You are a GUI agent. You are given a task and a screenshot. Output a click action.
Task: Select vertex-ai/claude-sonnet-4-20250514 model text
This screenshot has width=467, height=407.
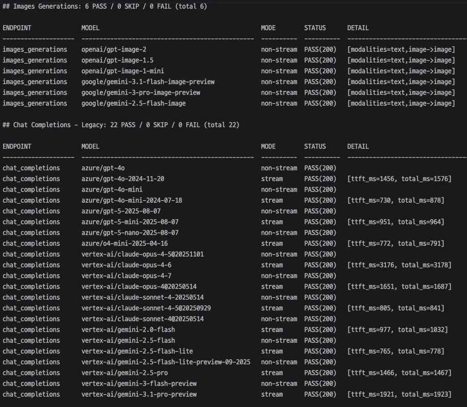143,297
